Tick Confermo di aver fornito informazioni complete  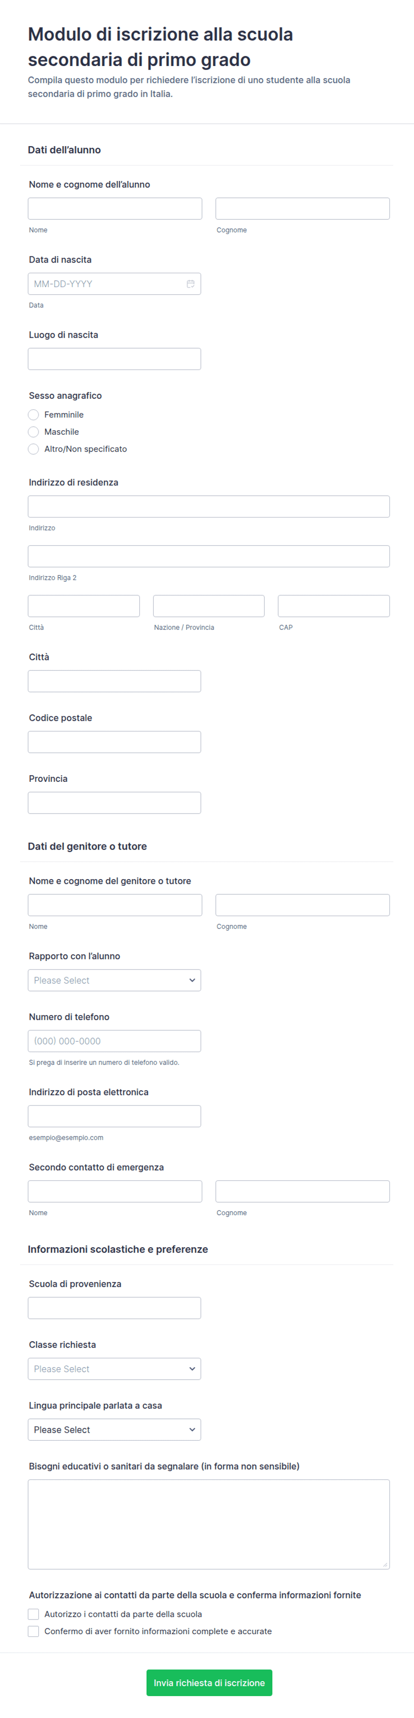(33, 1632)
